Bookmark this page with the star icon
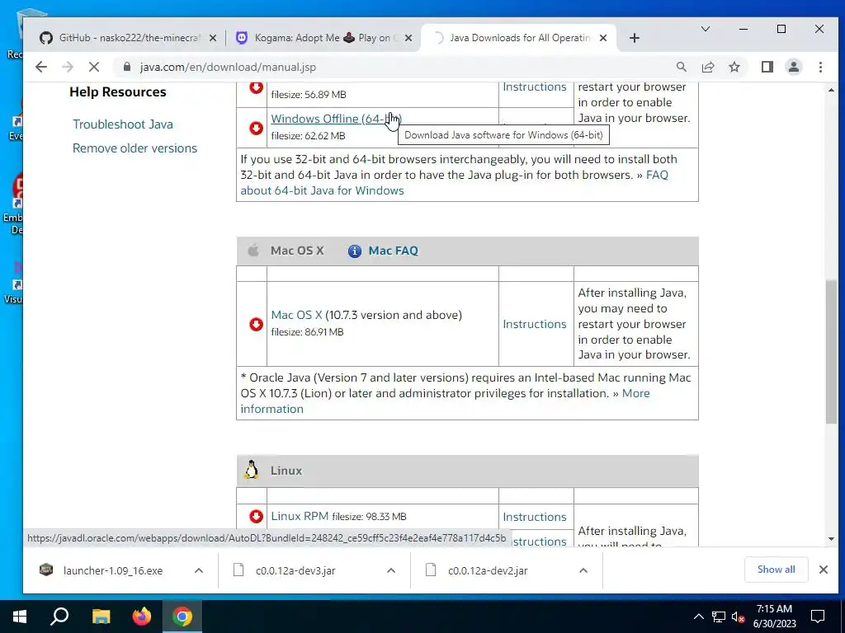 click(x=734, y=67)
